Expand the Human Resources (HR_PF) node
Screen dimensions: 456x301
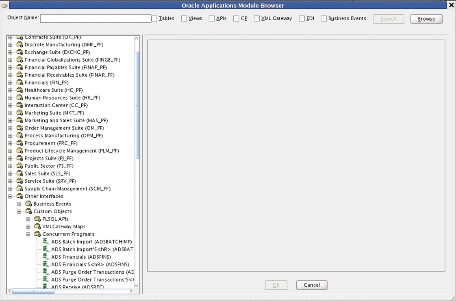[10, 97]
